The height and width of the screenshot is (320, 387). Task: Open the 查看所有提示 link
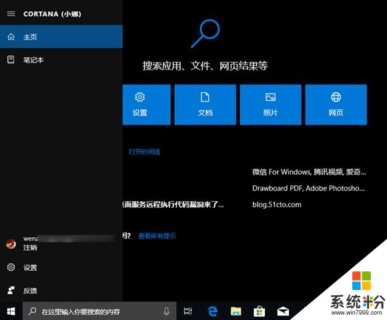coord(157,236)
